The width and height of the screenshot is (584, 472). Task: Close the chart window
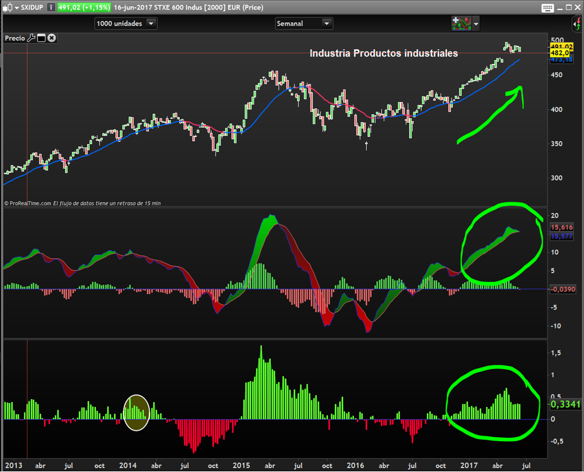(x=577, y=7)
